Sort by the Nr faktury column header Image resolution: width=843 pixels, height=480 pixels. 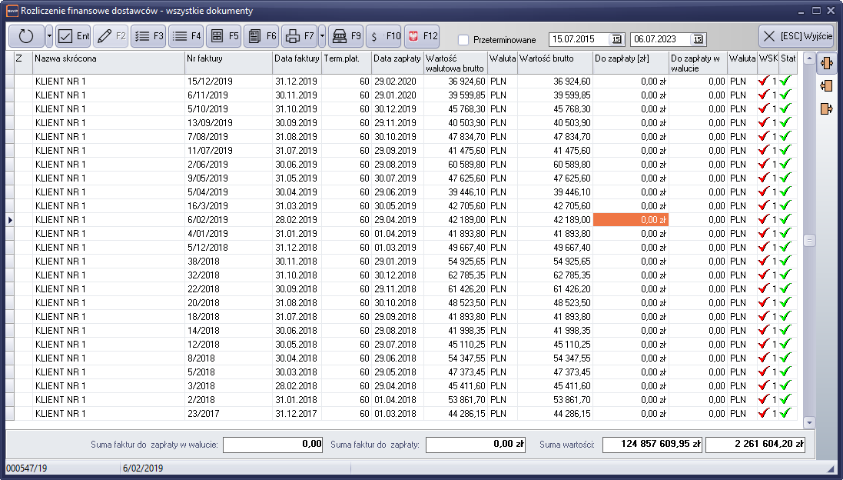click(x=227, y=58)
